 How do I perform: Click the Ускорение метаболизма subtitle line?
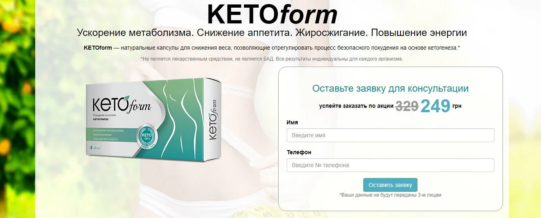pyautogui.click(x=272, y=33)
